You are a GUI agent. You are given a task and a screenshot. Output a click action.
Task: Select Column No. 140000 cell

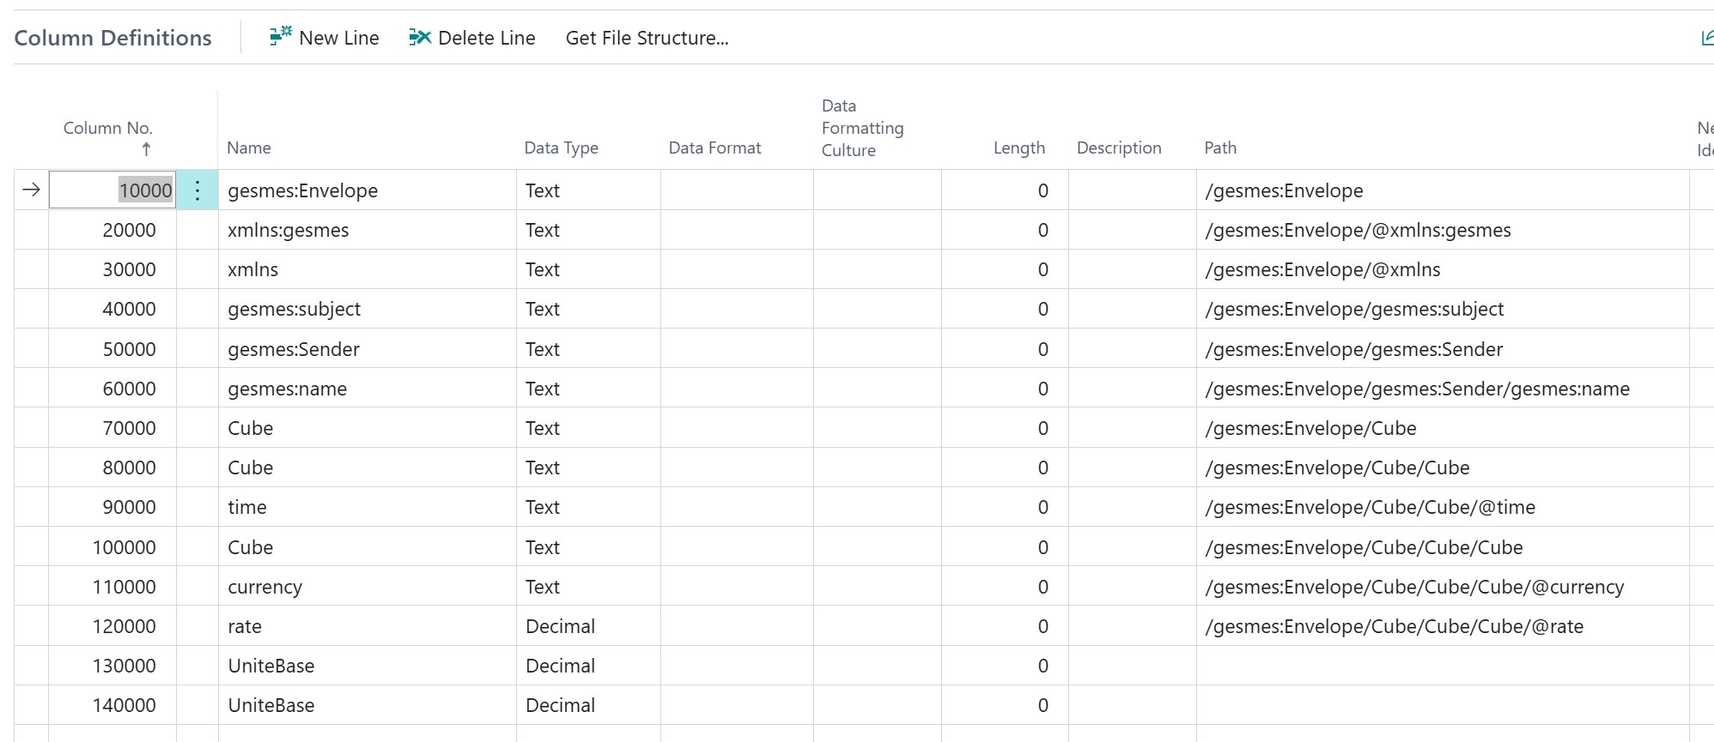(113, 705)
